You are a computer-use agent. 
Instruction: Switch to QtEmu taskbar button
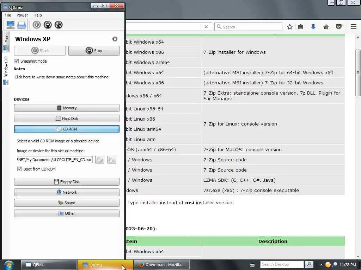point(105,265)
